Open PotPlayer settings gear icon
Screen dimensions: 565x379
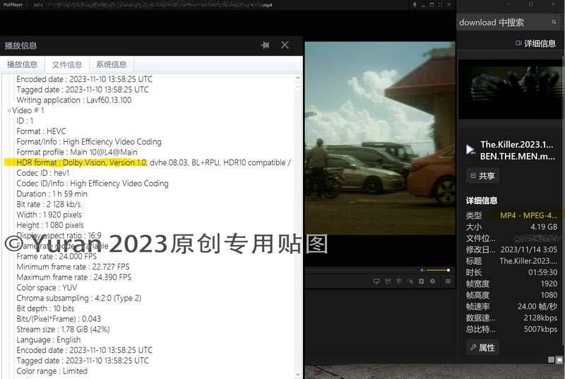[432, 281]
